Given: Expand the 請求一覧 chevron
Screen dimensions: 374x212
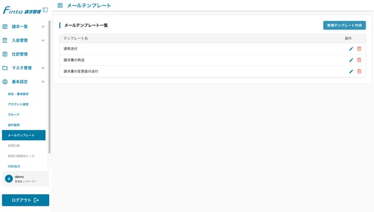Looking at the screenshot, I should pyautogui.click(x=43, y=27).
